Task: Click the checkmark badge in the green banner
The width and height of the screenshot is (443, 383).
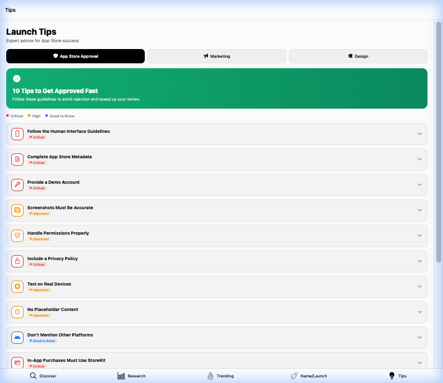Action: click(x=17, y=79)
